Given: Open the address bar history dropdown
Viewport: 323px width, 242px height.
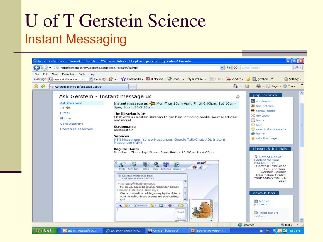Looking at the screenshot, I should [222, 67].
